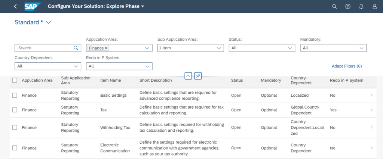Click the Item Name column header
This screenshot has width=383, height=159.
110,80
